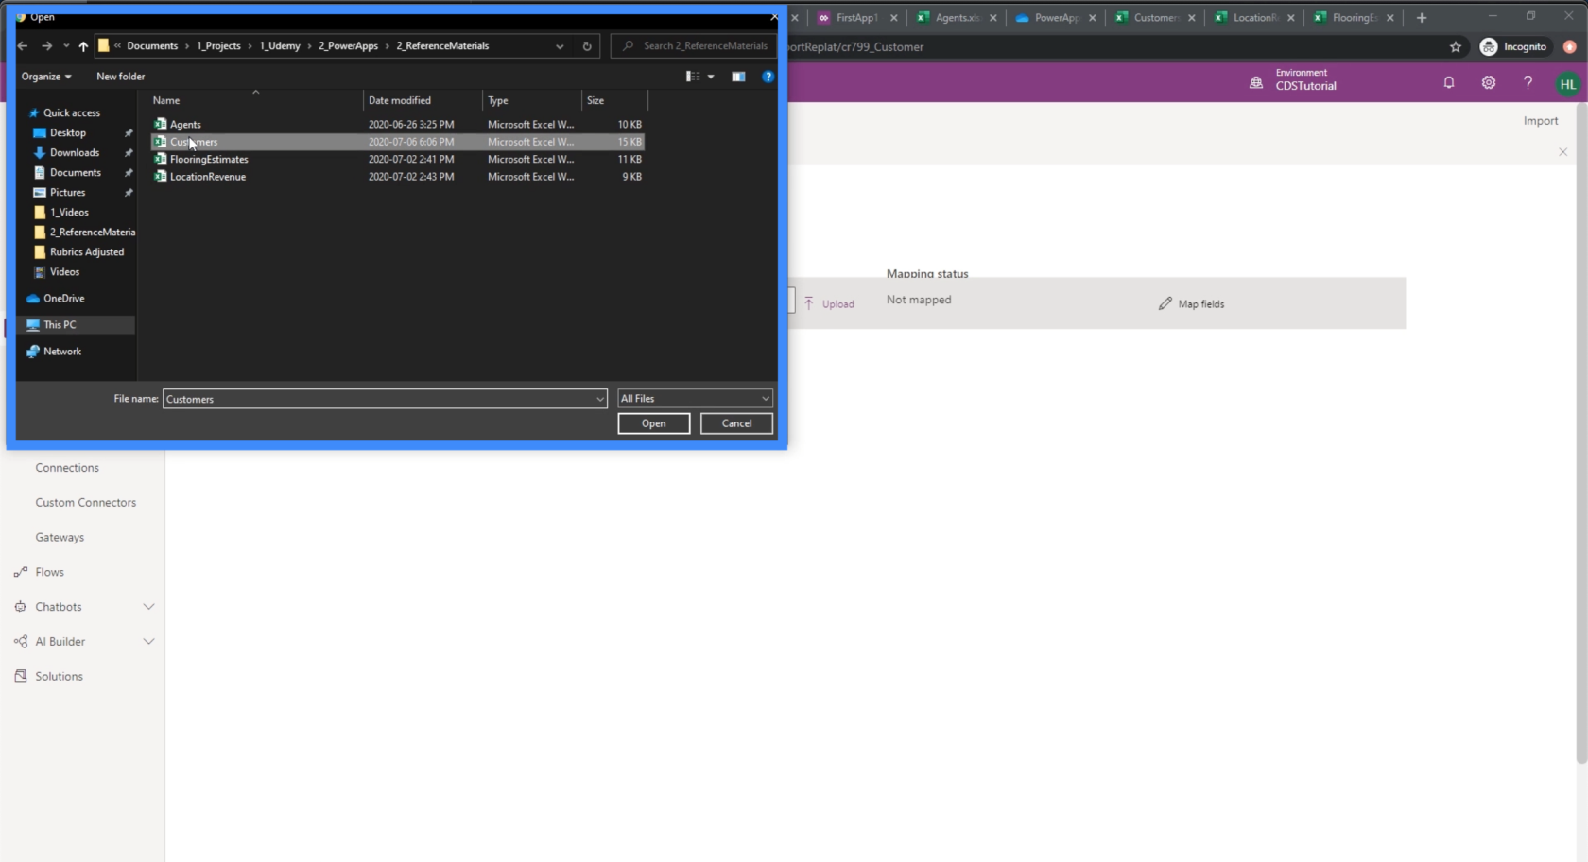Image resolution: width=1588 pixels, height=862 pixels.
Task: Open Flows in Power Apps sidebar
Action: (x=49, y=572)
